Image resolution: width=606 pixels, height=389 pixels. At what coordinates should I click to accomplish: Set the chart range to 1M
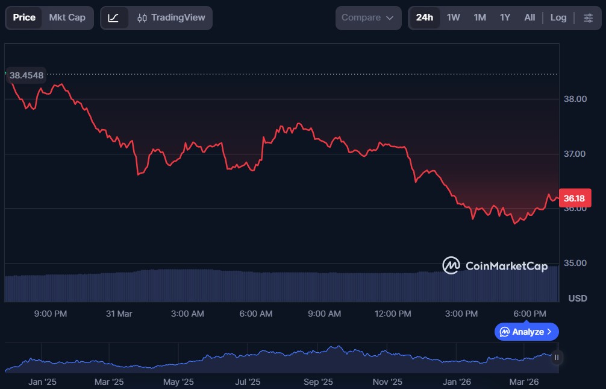(x=479, y=18)
